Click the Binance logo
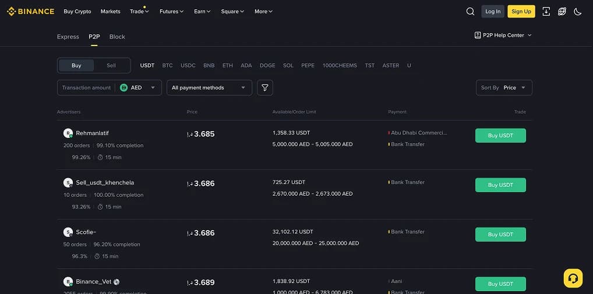The width and height of the screenshot is (593, 294). (31, 11)
